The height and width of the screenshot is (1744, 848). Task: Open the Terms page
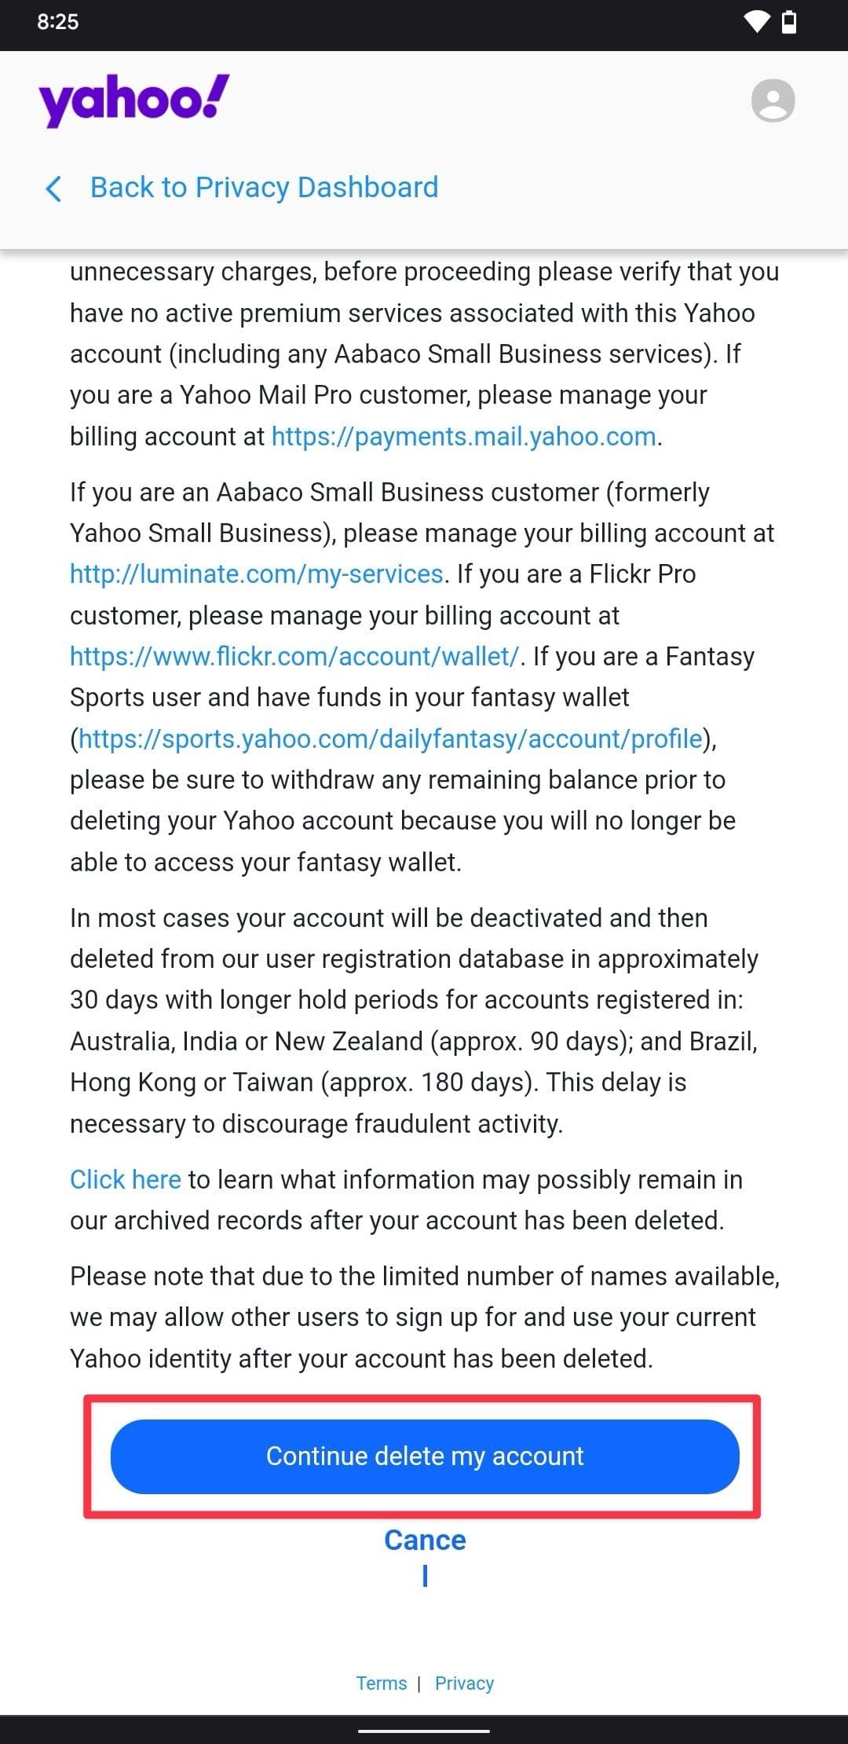tap(382, 1684)
